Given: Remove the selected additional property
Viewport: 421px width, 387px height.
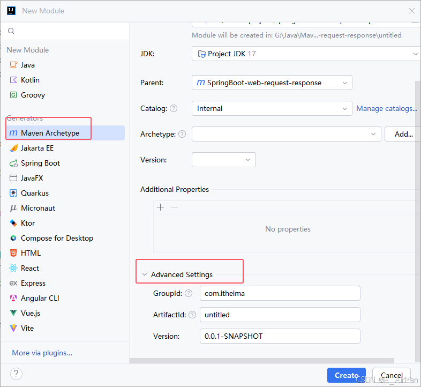Looking at the screenshot, I should [x=174, y=207].
